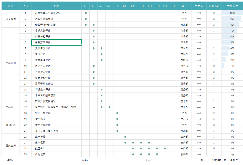Select the 负责人 column header
The image size is (243, 165).
[x=199, y=6]
